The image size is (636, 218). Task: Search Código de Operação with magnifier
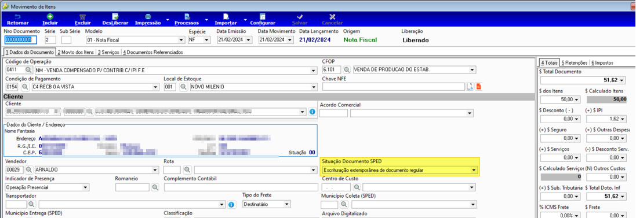click(28, 71)
